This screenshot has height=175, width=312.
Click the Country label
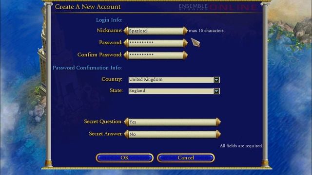112,79
